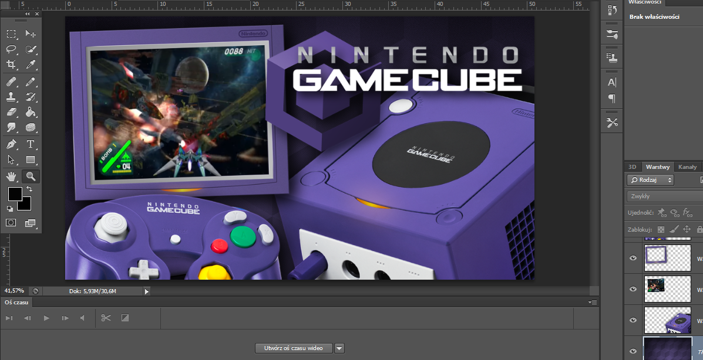Step to the previous timeline frame
The width and height of the screenshot is (703, 360).
click(28, 318)
